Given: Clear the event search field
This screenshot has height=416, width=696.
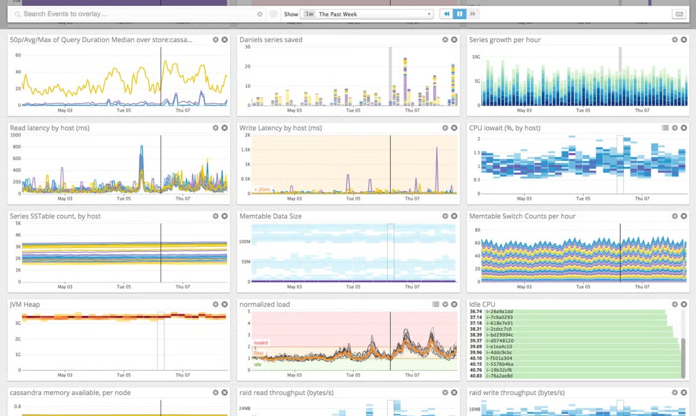Looking at the screenshot, I should (260, 14).
